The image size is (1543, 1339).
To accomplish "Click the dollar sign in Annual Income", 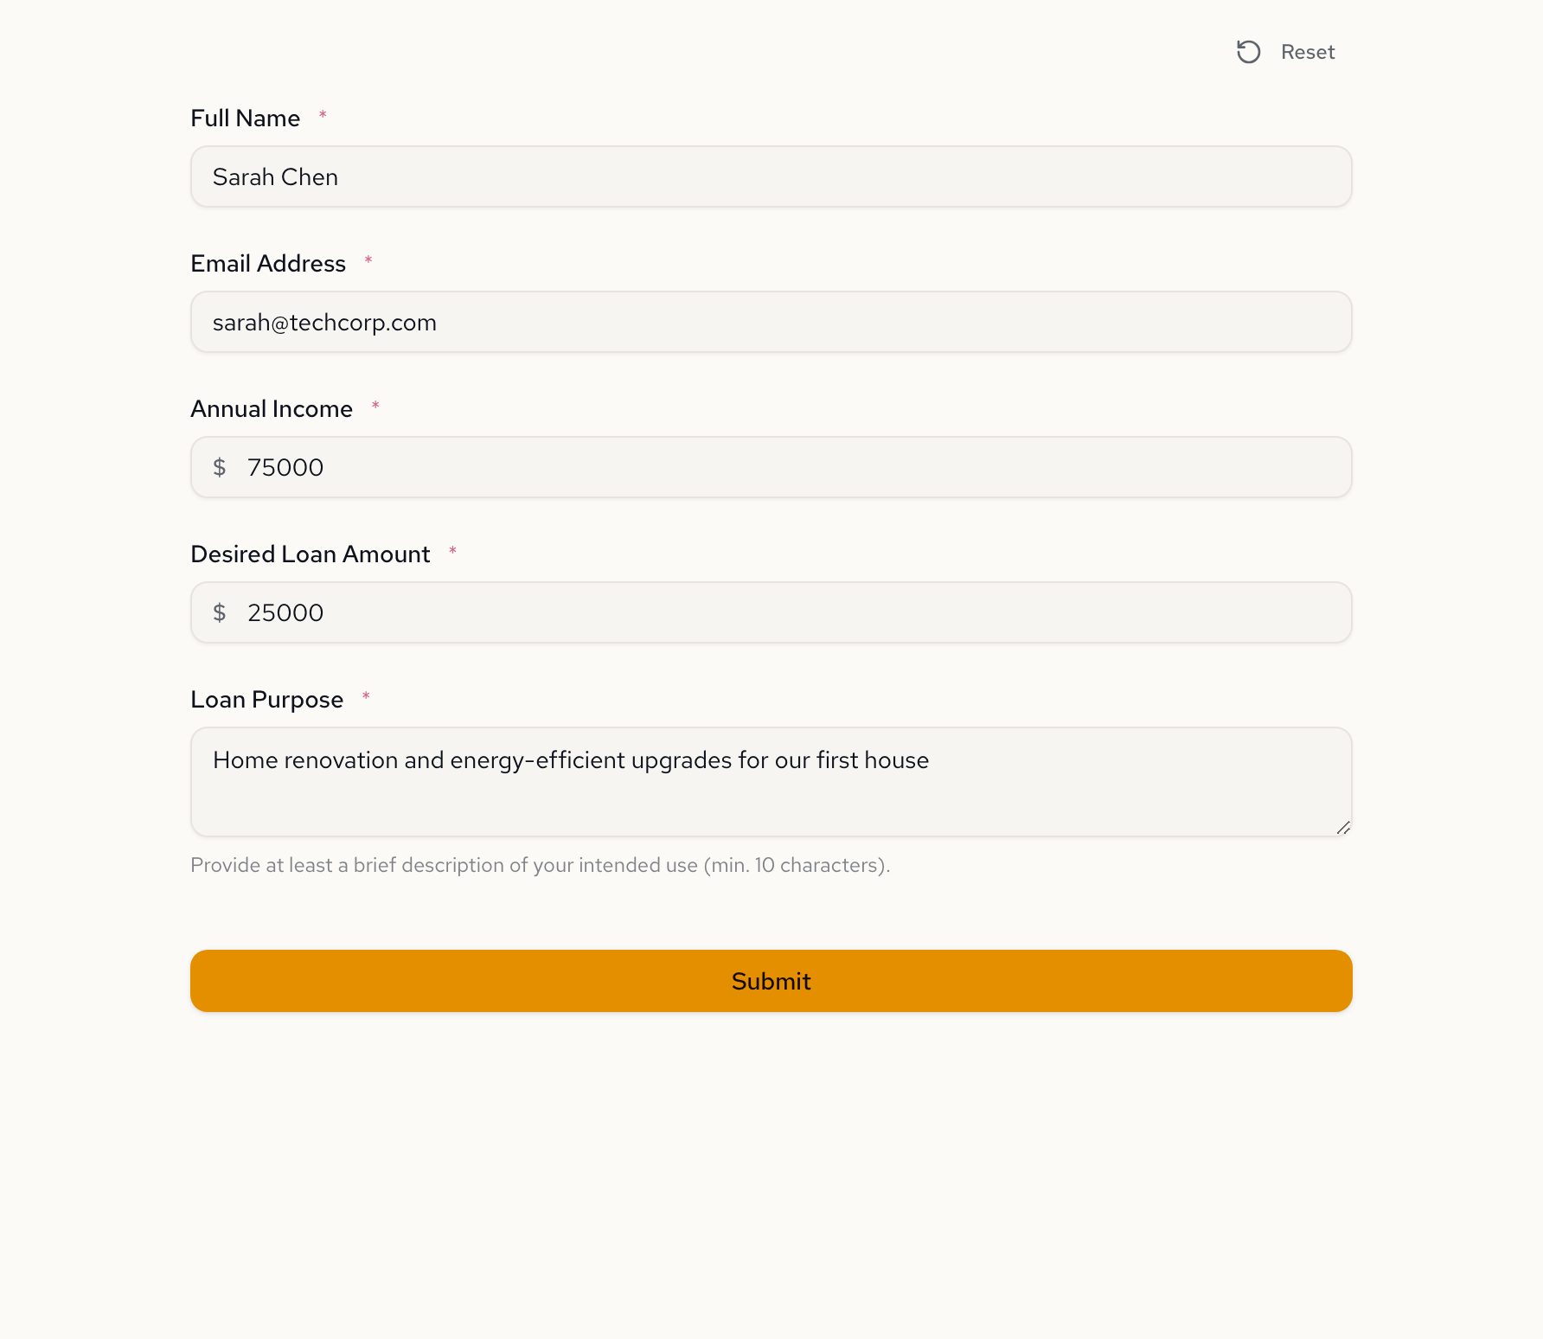I will coord(220,467).
